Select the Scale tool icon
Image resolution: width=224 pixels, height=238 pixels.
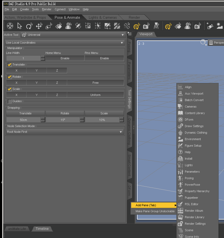49,26
